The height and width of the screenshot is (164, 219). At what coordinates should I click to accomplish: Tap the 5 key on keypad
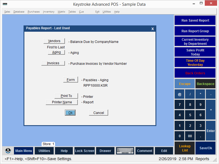[190, 115]
